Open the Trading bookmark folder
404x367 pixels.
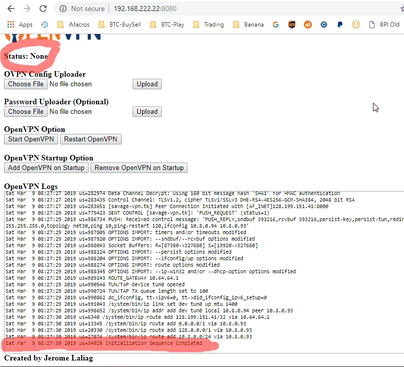[x=208, y=25]
